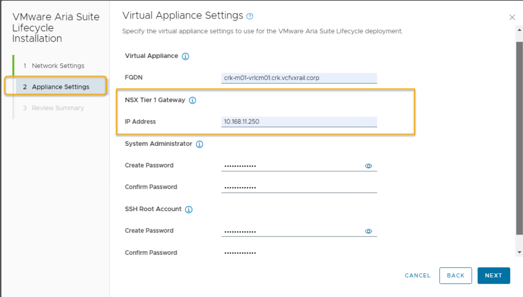Image resolution: width=523 pixels, height=297 pixels.
Task: Close the installation wizard dialog
Action: [x=512, y=17]
